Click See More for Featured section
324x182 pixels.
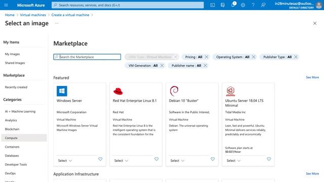312,77
